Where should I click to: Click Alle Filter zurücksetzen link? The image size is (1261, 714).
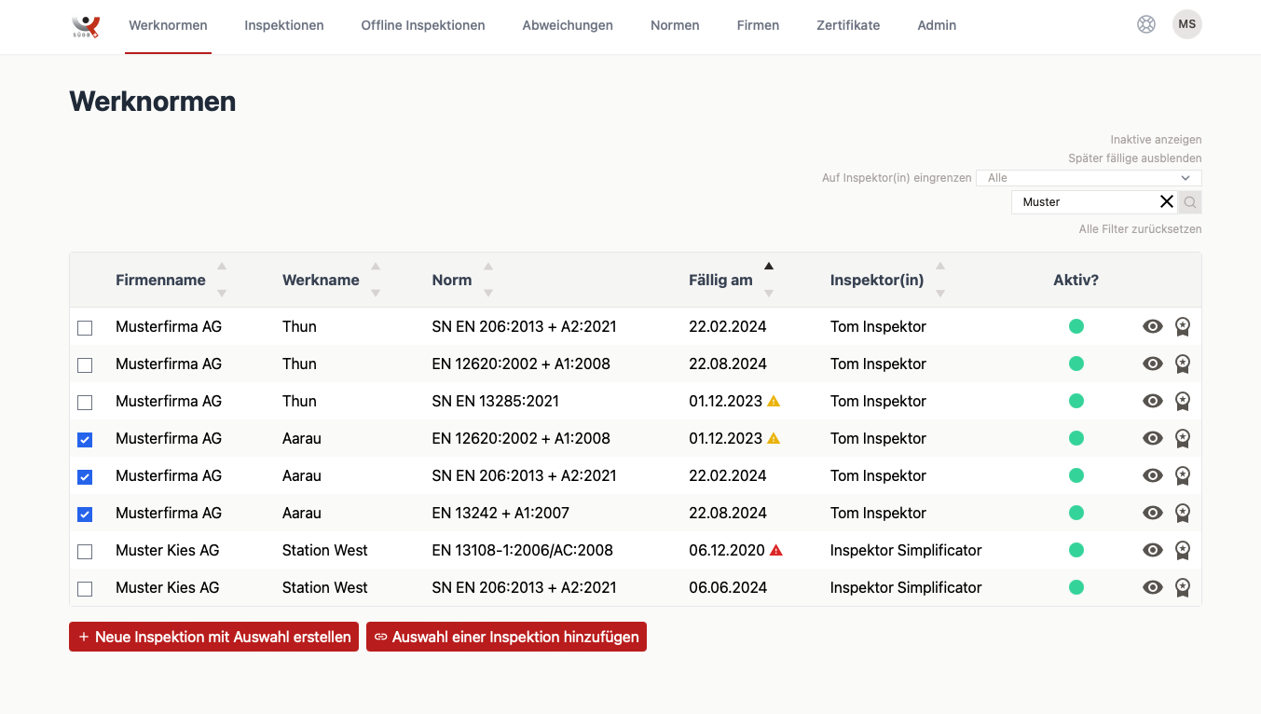(1140, 229)
